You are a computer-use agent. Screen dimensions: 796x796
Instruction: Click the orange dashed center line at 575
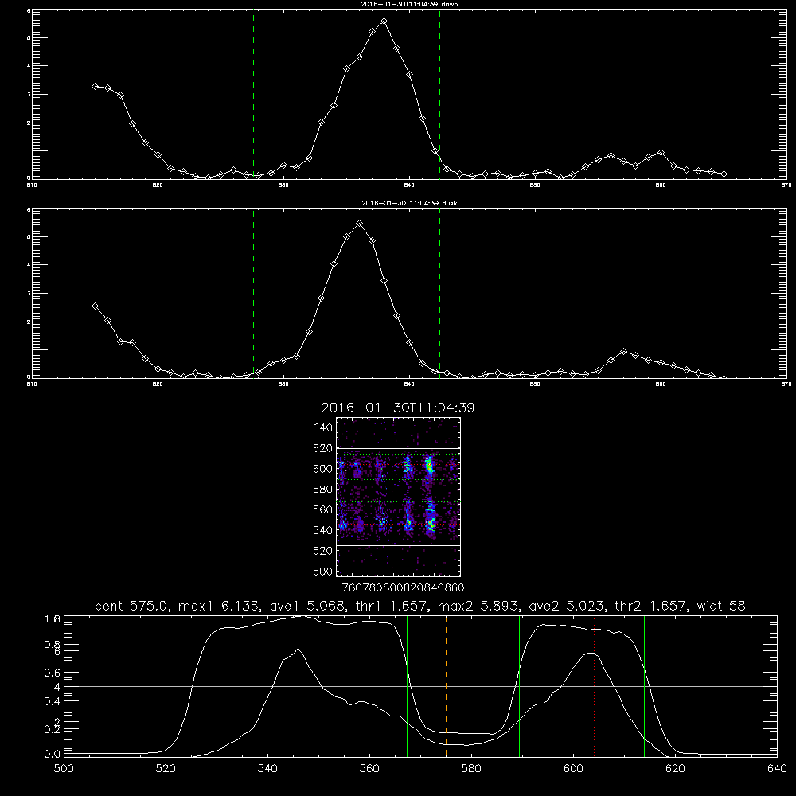[447, 686]
